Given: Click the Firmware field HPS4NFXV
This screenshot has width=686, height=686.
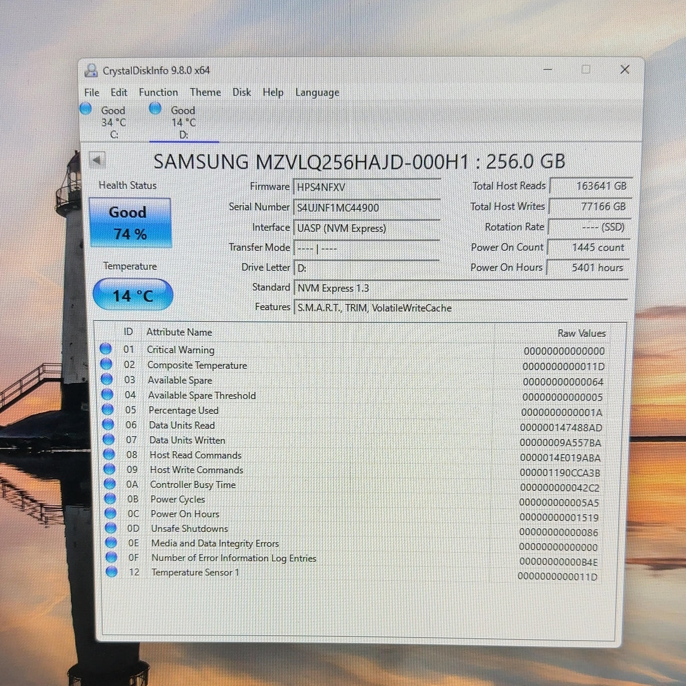Looking at the screenshot, I should 366,187.
